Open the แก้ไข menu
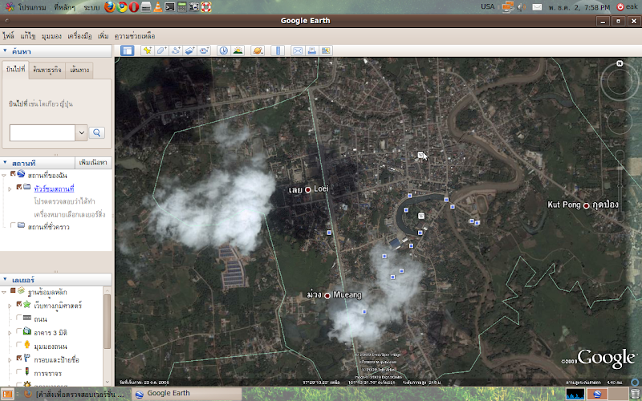Image resolution: width=642 pixels, height=401 pixels. 28,36
